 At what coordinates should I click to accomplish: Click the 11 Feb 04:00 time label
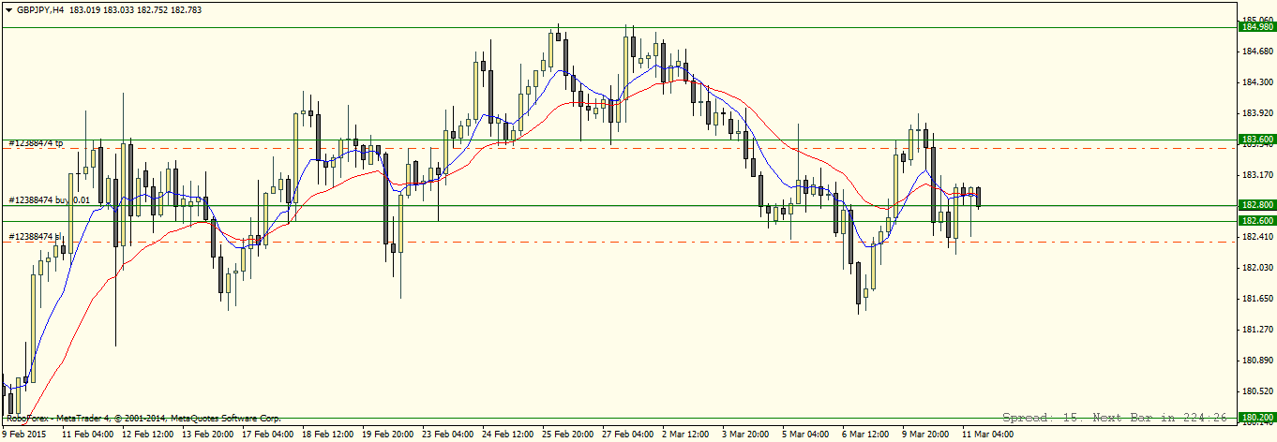pos(88,435)
